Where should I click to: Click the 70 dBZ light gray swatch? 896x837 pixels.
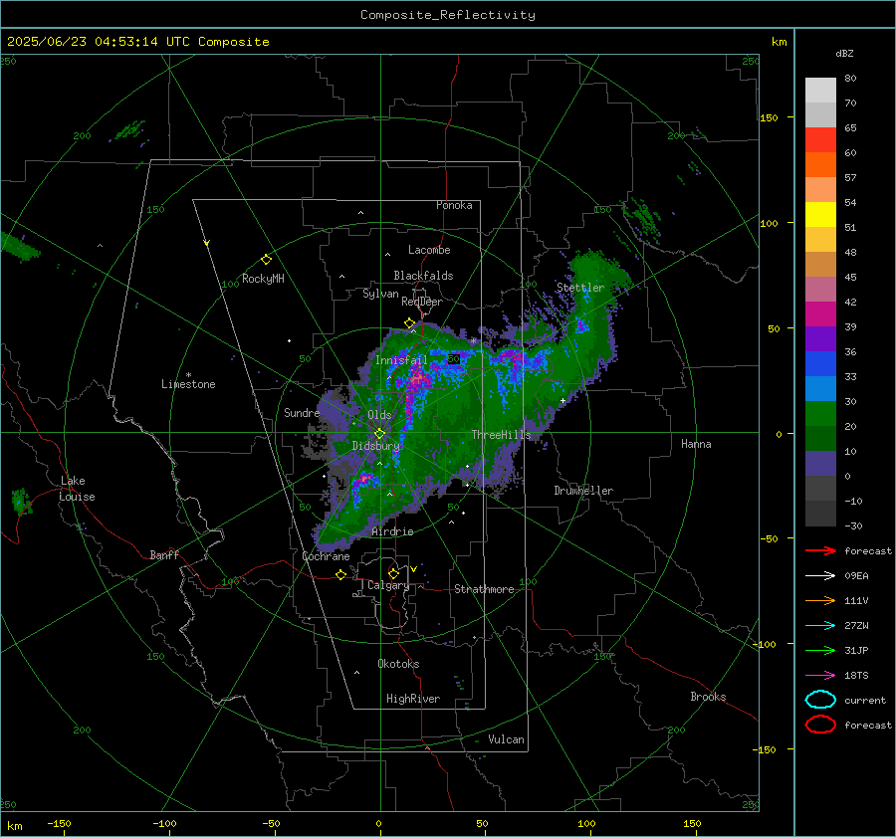pos(820,91)
